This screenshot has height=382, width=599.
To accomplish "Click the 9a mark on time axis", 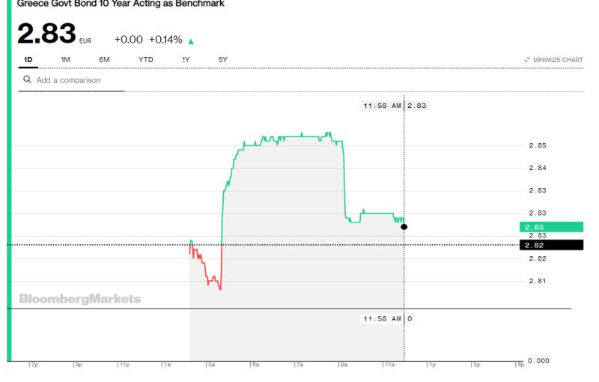I will click(344, 365).
